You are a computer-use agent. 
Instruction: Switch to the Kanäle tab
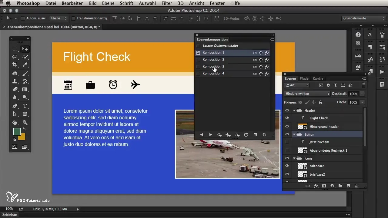tap(318, 78)
